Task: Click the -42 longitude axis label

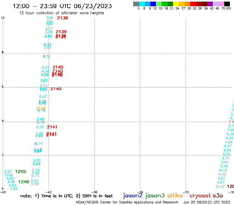Action: point(48,192)
